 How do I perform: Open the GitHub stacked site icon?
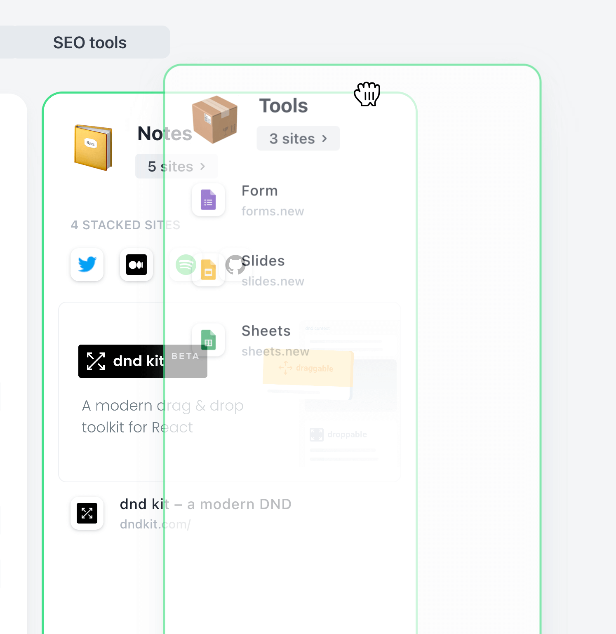[x=235, y=265]
